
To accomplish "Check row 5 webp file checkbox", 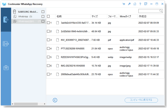I will point(48,57).
